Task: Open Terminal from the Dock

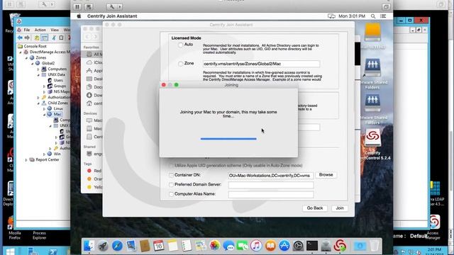Action: [312, 246]
